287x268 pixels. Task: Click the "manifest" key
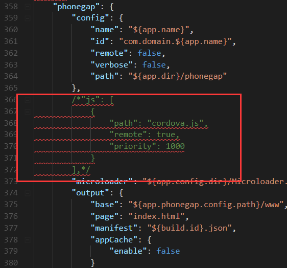(114, 228)
